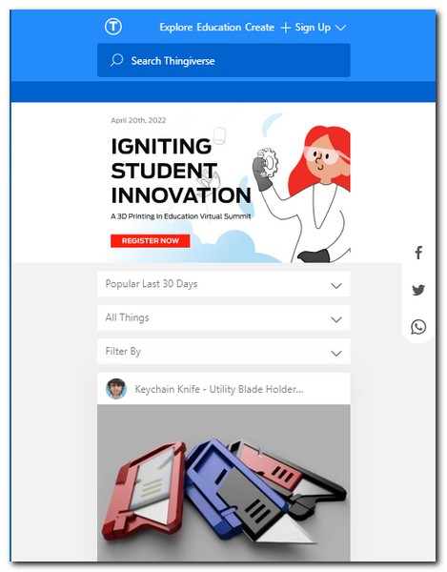Focus the Search Thingiverse input field

[223, 60]
